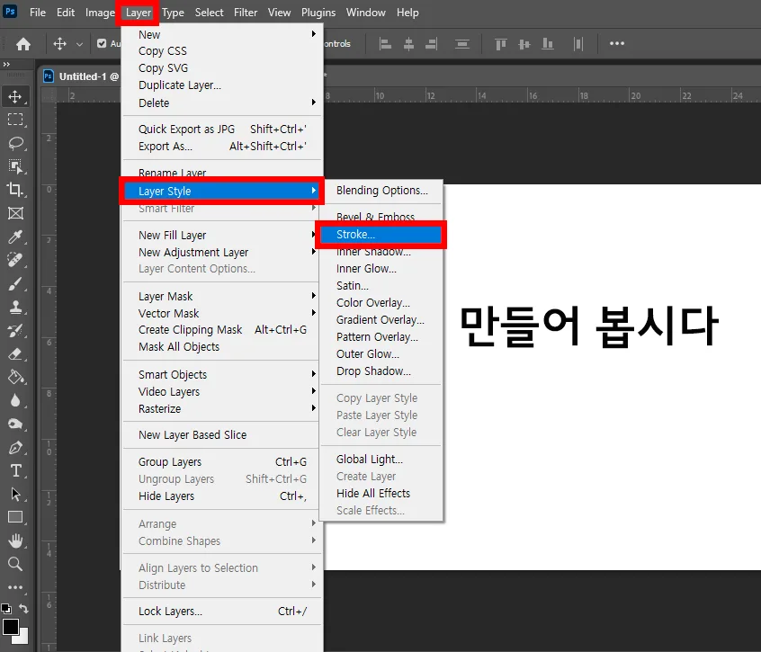Expand the New submenu in the Layer menu
This screenshot has height=652, width=761.
click(180, 33)
